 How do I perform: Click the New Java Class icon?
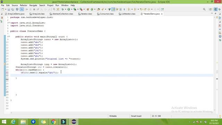click(92, 9)
